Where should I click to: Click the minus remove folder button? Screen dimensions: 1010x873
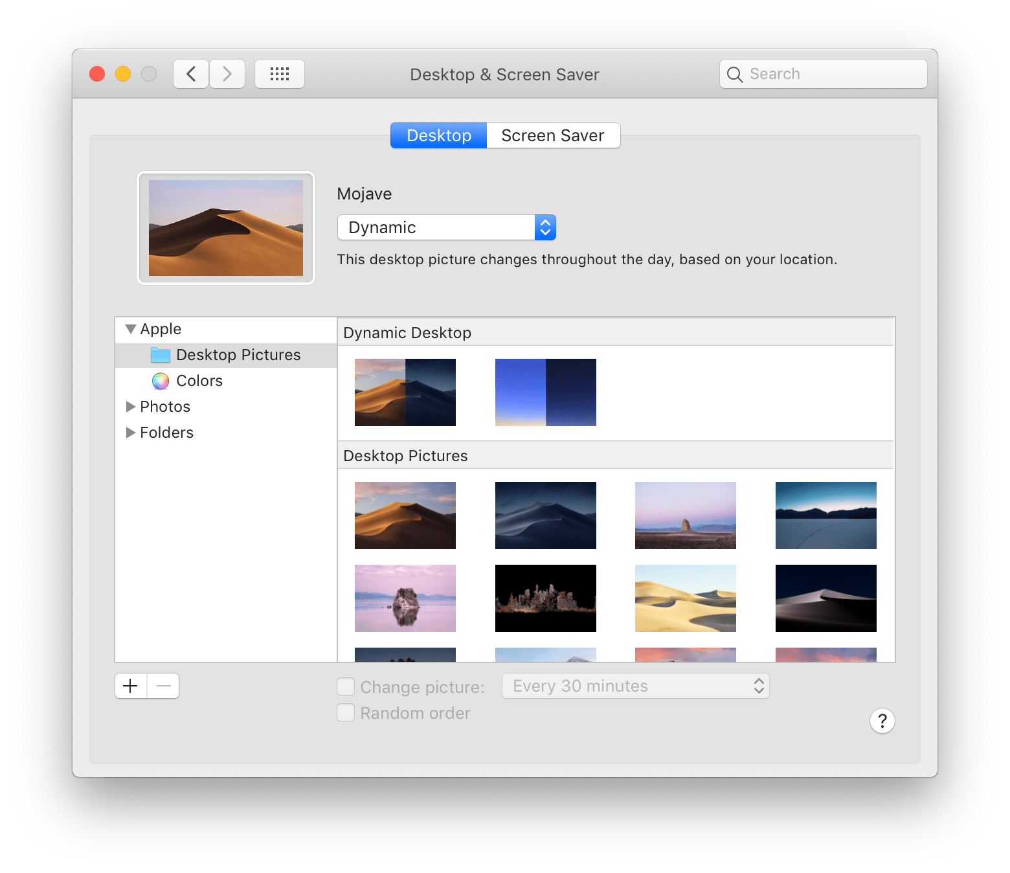pos(163,686)
